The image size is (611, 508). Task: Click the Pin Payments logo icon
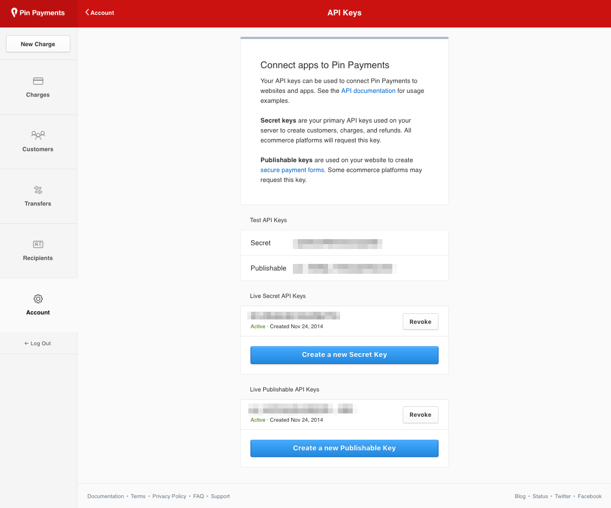14,13
